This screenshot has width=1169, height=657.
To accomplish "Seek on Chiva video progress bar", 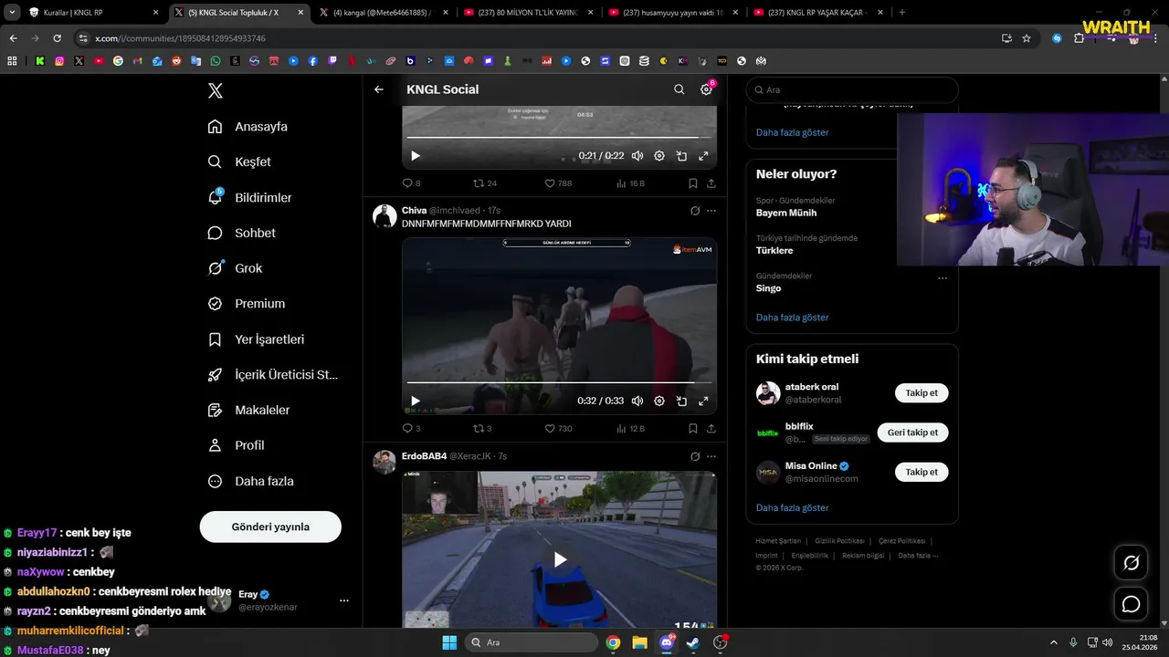I will coord(559,382).
